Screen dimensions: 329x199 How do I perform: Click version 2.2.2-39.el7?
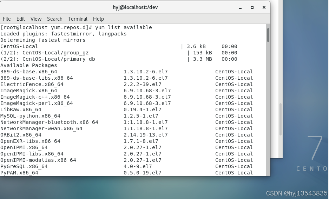143,84
